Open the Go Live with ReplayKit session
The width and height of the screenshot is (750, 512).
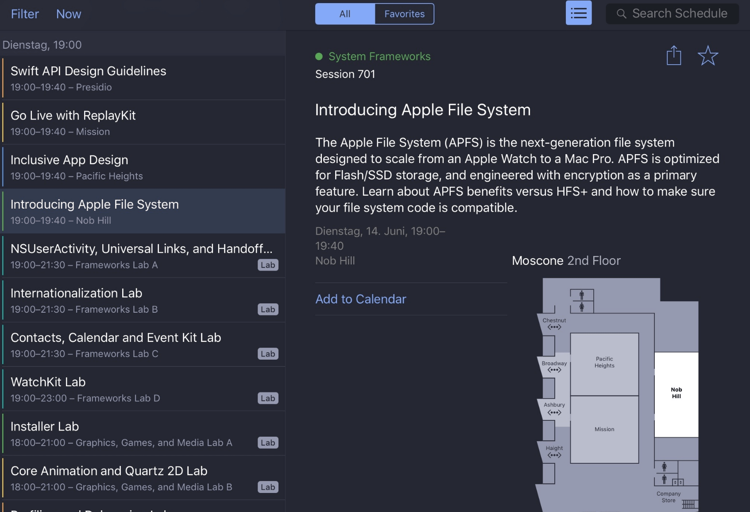(x=133, y=122)
